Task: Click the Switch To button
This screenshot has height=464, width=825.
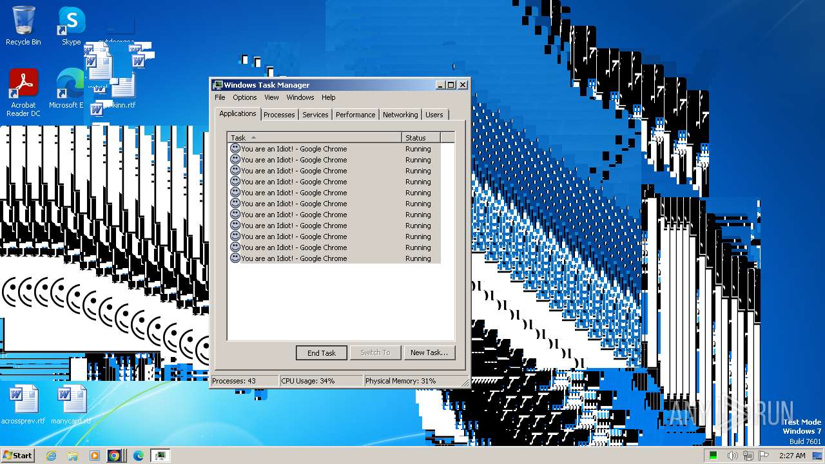Action: [375, 353]
